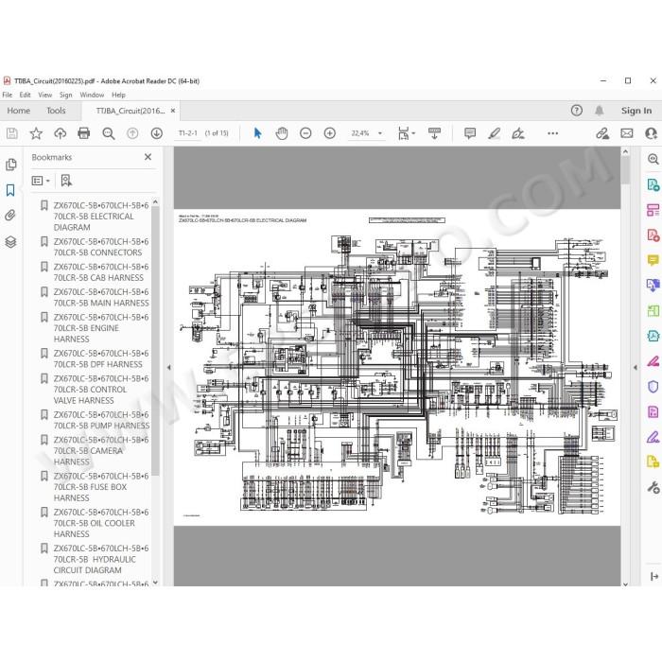Open the bookmark options dropdown
The image size is (662, 662).
point(41,181)
